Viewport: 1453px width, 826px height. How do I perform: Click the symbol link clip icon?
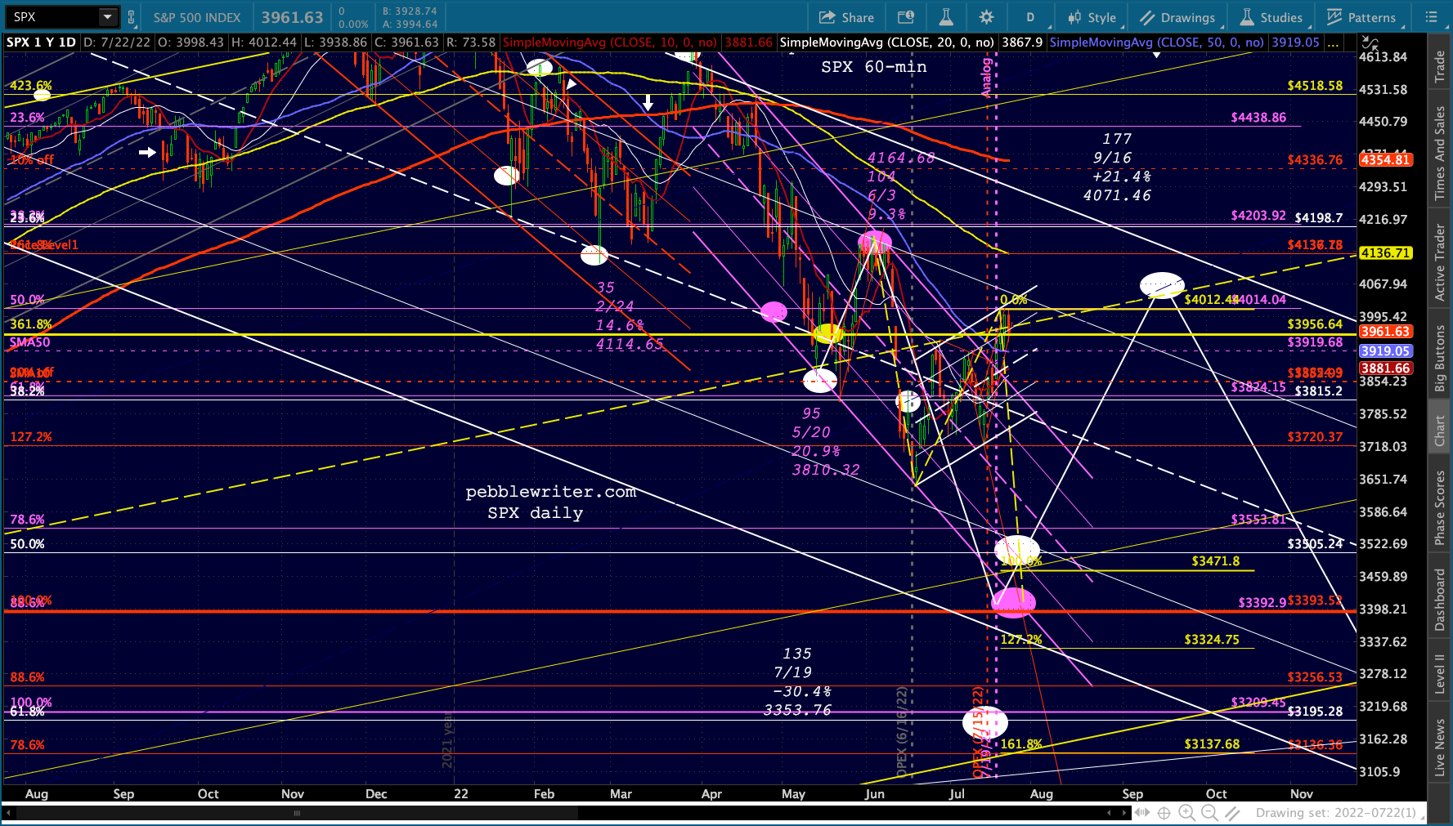pos(131,17)
